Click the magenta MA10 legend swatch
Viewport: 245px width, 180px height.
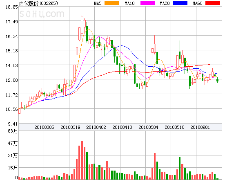click(148, 3)
